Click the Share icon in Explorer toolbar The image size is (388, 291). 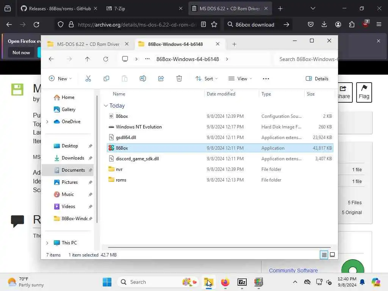161,79
